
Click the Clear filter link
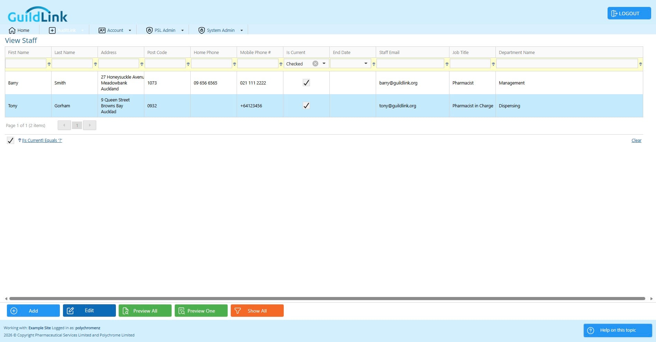tap(636, 140)
